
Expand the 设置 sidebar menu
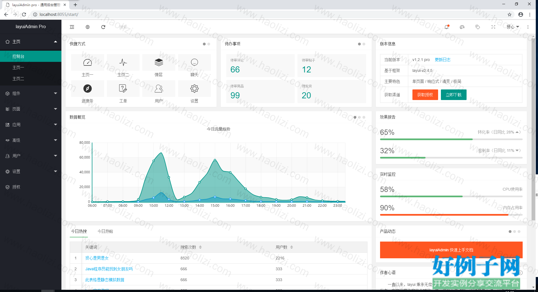click(x=31, y=171)
